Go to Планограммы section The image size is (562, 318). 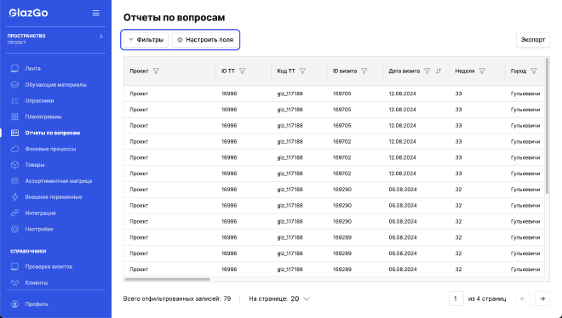pos(43,116)
